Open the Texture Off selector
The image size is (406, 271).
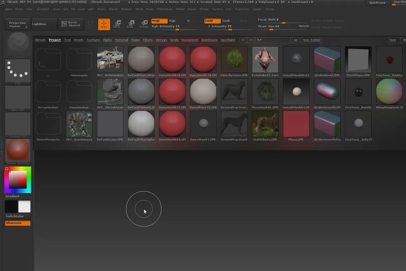point(18,125)
